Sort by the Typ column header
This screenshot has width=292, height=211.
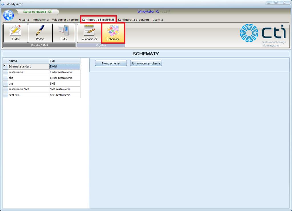65,61
